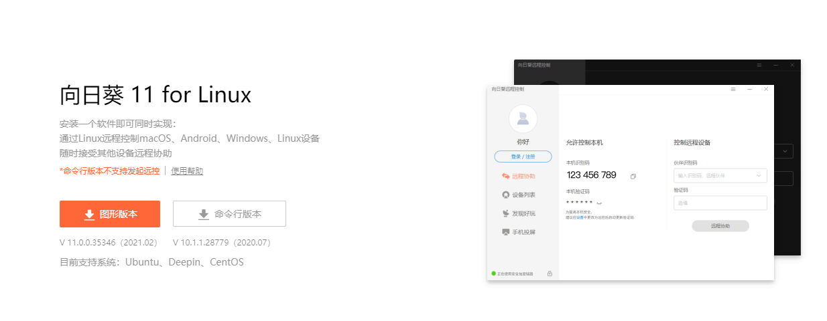This screenshot has height=321, width=827.
Task: Minimize the white preview window
Action: pyautogui.click(x=749, y=89)
